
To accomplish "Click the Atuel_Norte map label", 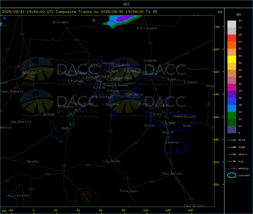I will click(x=134, y=94).
